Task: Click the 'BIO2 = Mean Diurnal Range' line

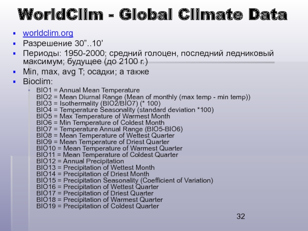Action: [x=143, y=97]
